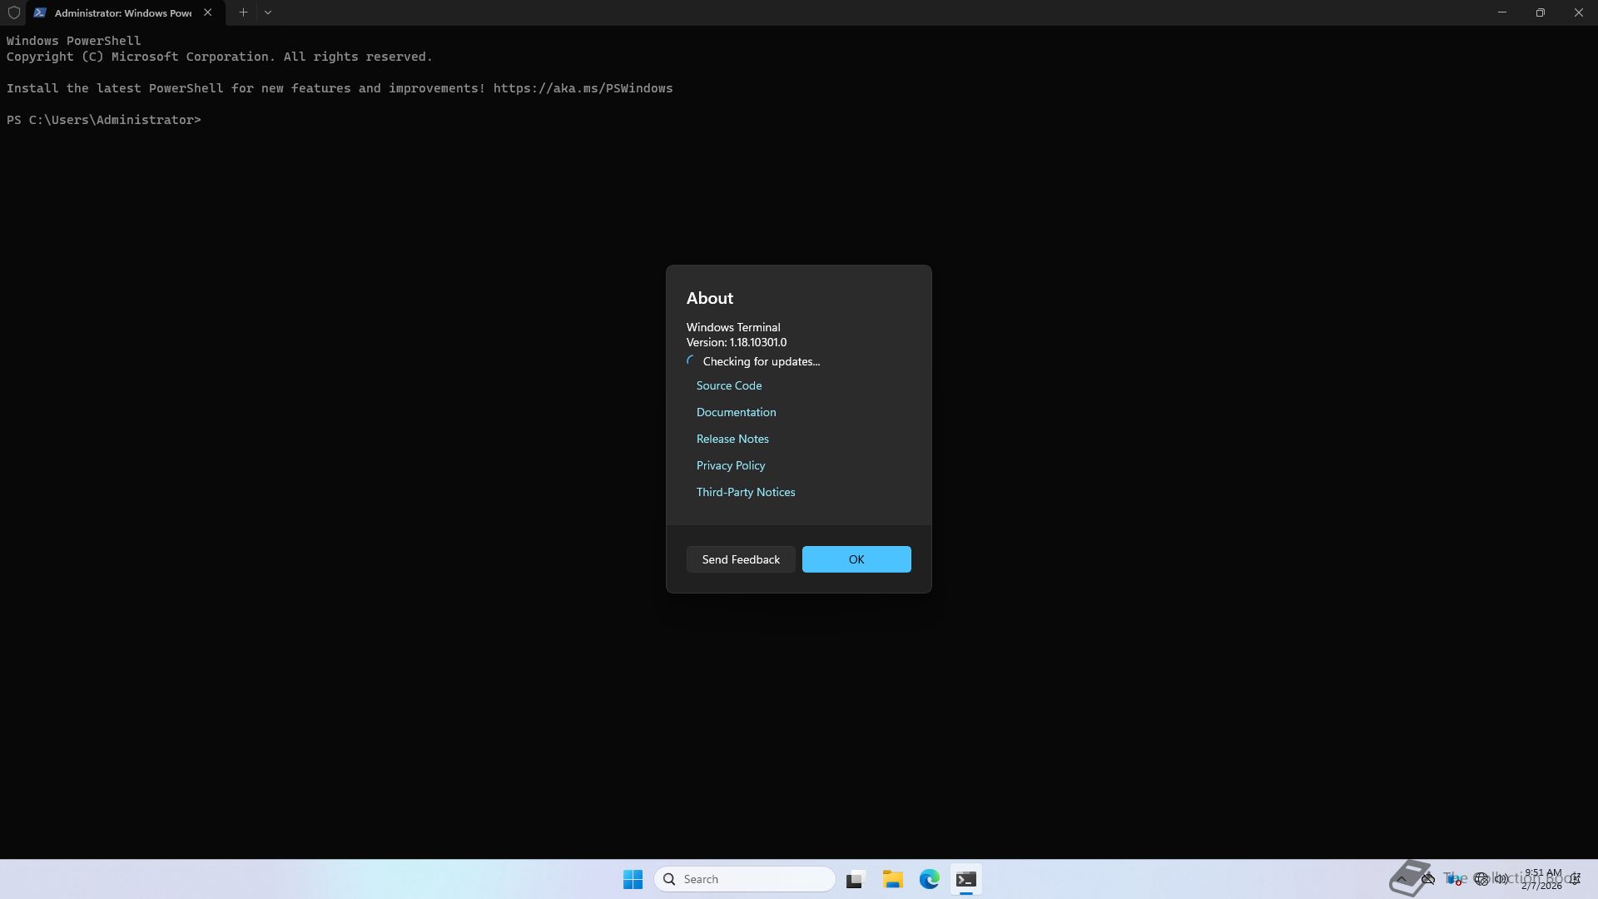Open Task View from taskbar
Image resolution: width=1598 pixels, height=899 pixels.
(856, 879)
